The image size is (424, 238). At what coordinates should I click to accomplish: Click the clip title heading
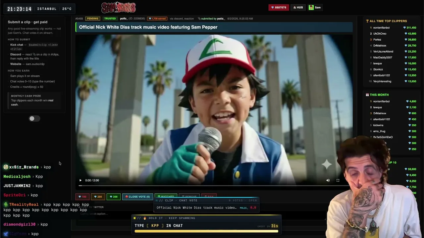pos(148,27)
